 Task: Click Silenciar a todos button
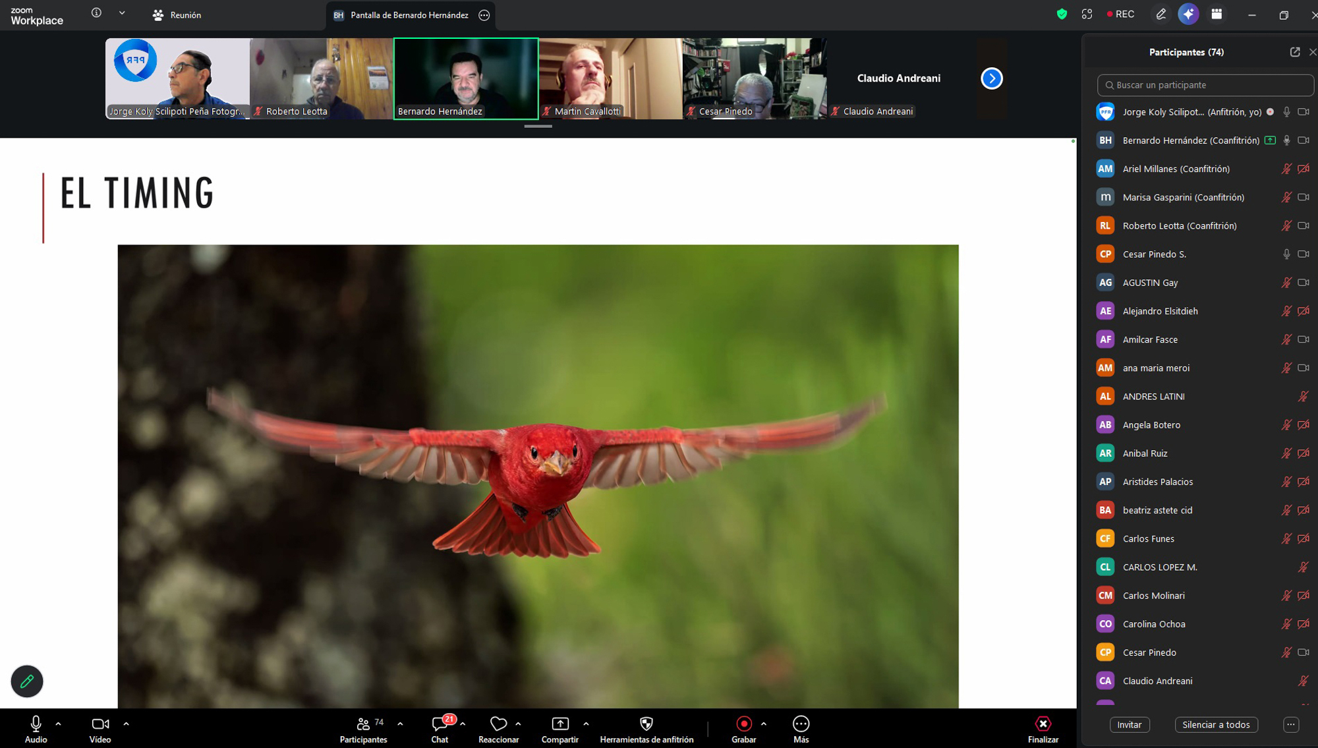1216,724
